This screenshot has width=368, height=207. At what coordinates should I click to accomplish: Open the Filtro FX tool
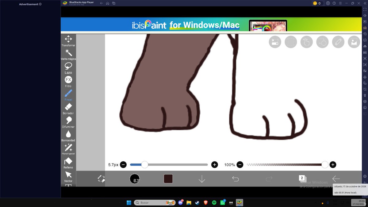click(x=68, y=82)
